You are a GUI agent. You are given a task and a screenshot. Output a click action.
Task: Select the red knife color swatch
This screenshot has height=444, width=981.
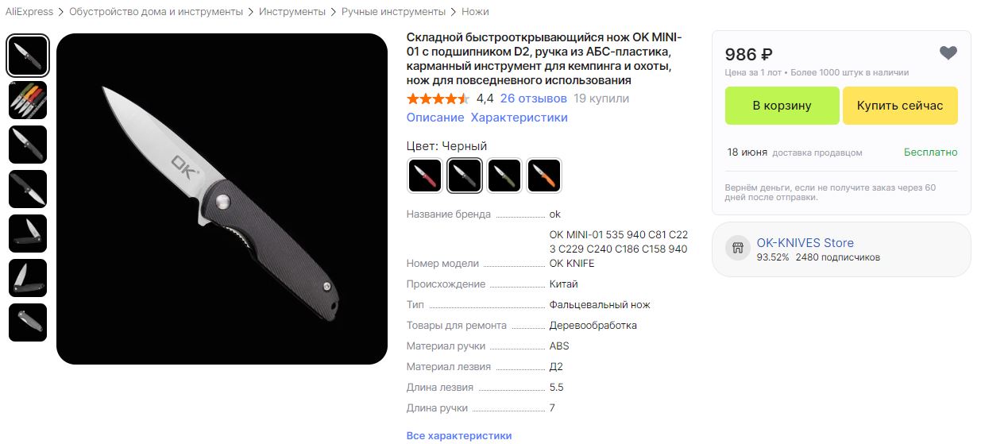[424, 176]
